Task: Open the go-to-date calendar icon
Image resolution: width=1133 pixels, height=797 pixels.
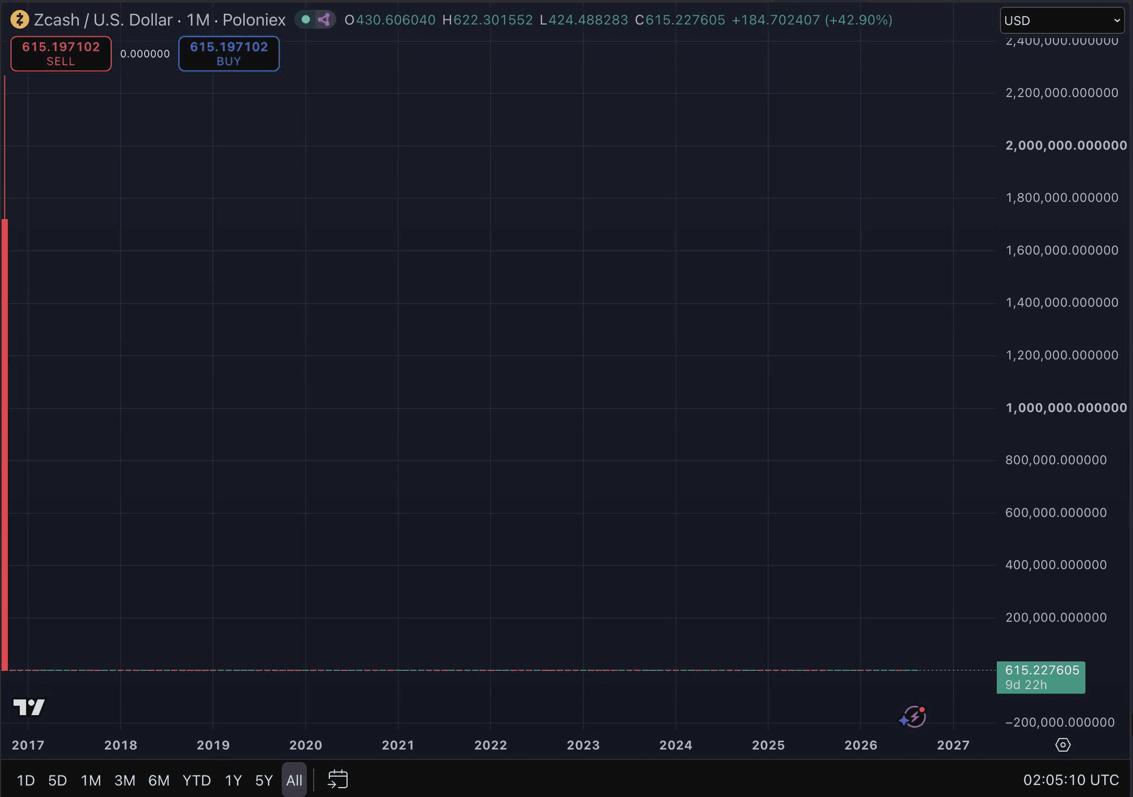Action: pyautogui.click(x=338, y=780)
